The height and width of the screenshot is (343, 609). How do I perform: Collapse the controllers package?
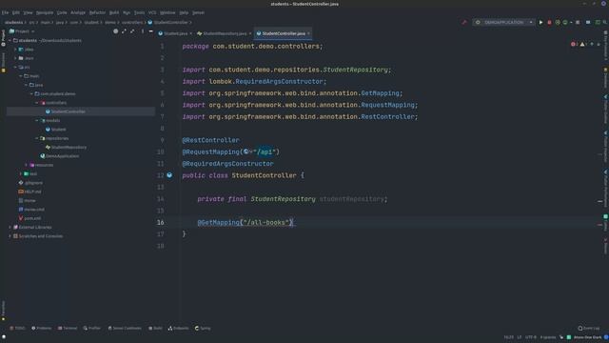coord(37,103)
